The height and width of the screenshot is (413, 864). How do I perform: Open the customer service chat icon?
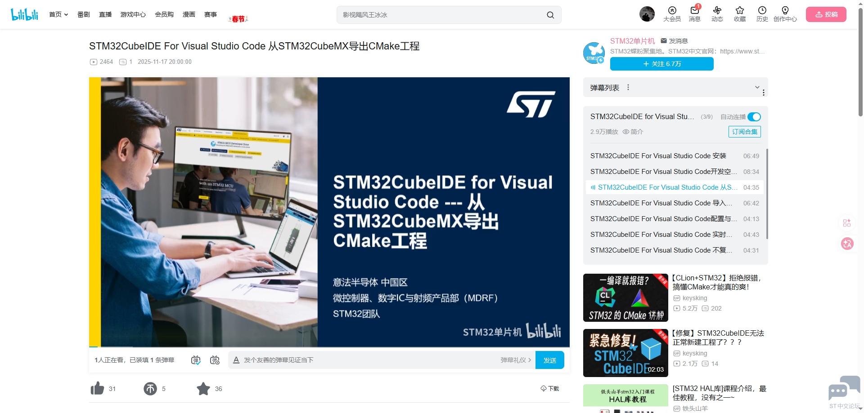844,388
